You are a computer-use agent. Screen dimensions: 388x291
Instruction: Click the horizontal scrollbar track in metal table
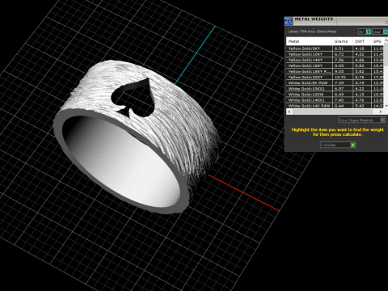point(335,112)
